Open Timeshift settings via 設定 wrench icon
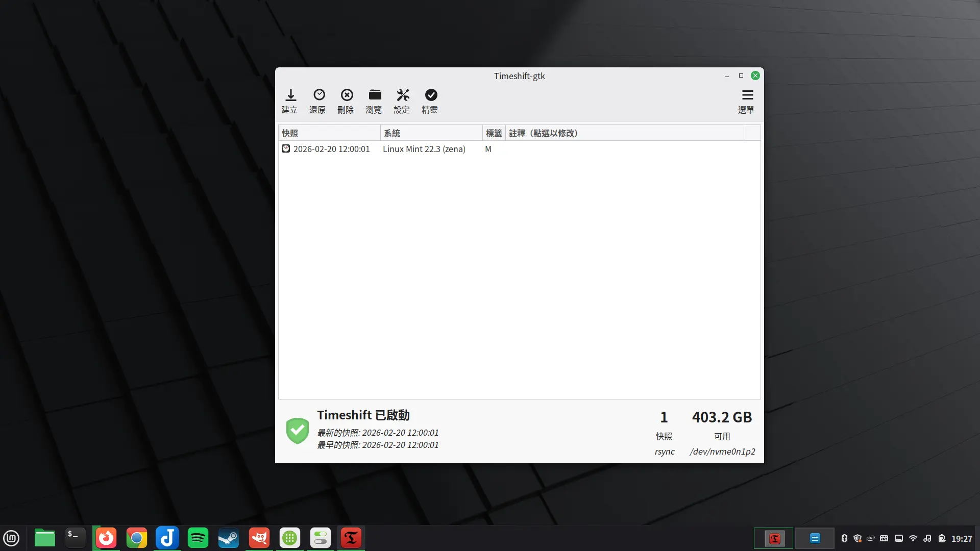 click(x=402, y=101)
